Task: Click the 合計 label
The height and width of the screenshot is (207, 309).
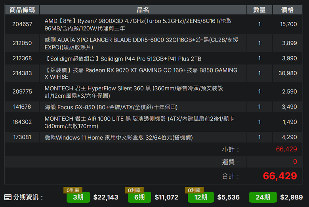Action: point(231,176)
